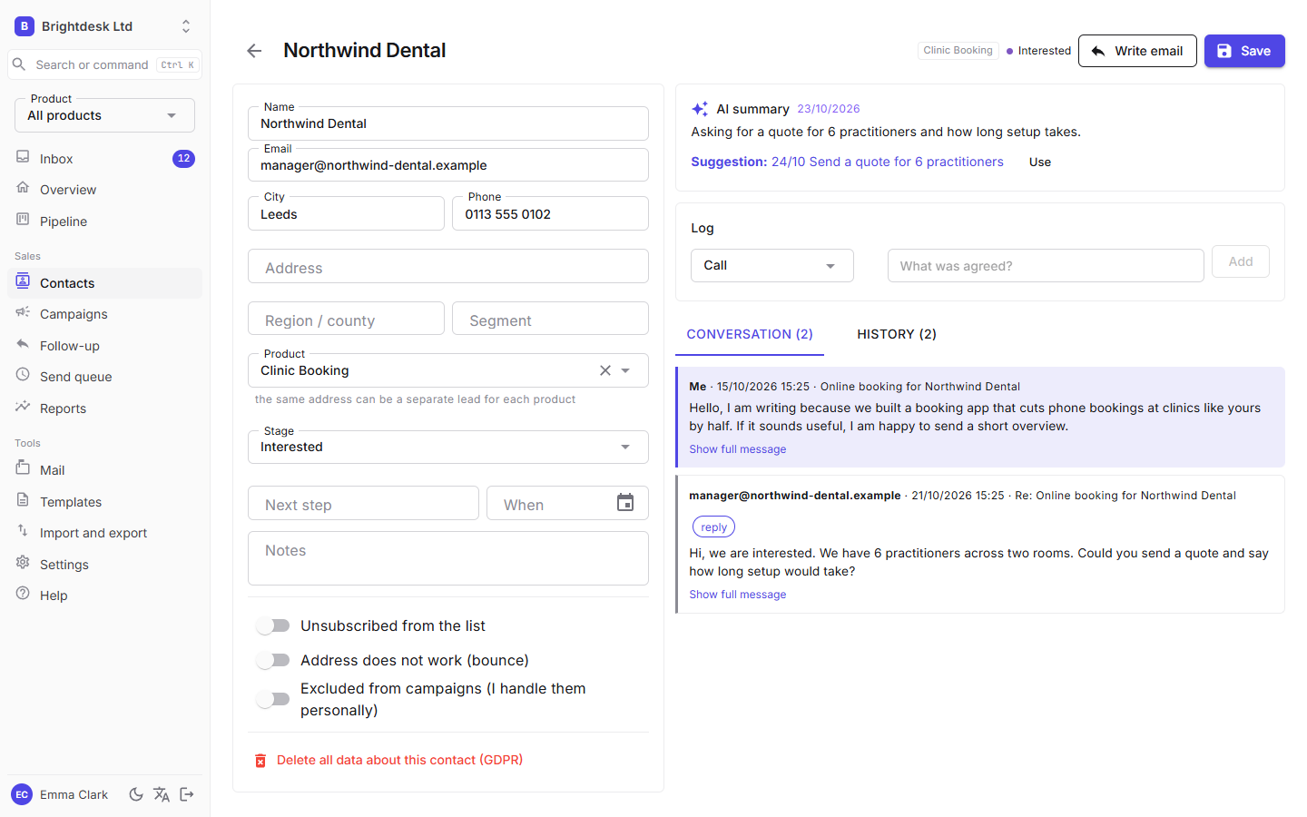Open the Stage Interested dropdown
The width and height of the screenshot is (1307, 817).
point(448,447)
